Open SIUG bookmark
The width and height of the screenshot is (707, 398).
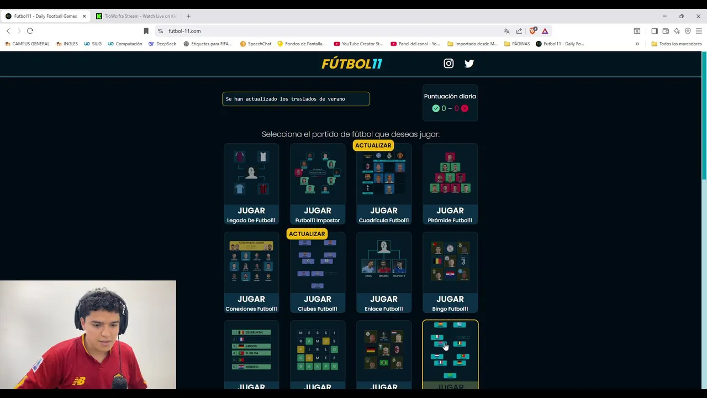click(93, 44)
